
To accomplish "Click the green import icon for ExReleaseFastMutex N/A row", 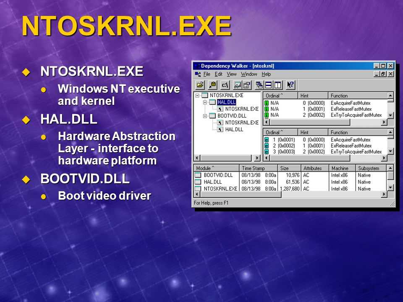I will click(x=267, y=109).
